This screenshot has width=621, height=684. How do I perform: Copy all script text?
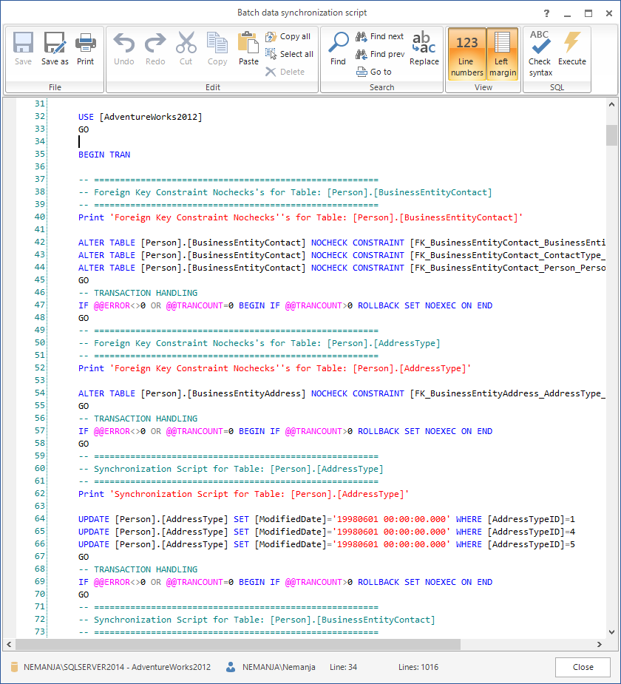[x=288, y=37]
